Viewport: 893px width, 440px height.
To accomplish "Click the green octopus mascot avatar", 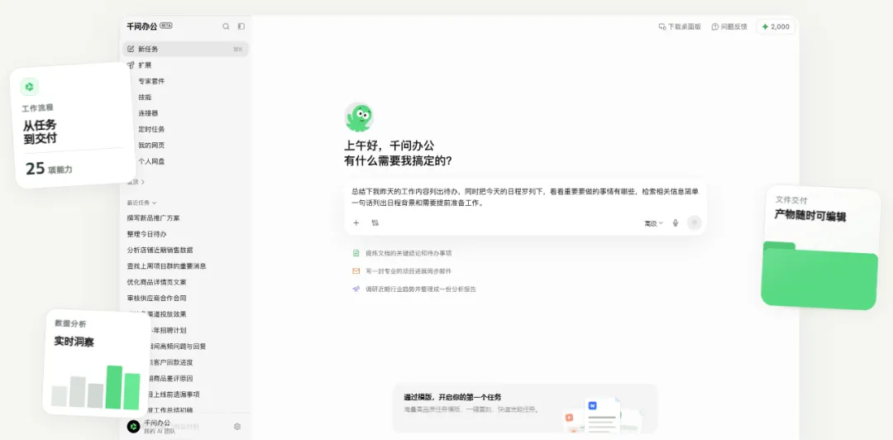I will 359,117.
